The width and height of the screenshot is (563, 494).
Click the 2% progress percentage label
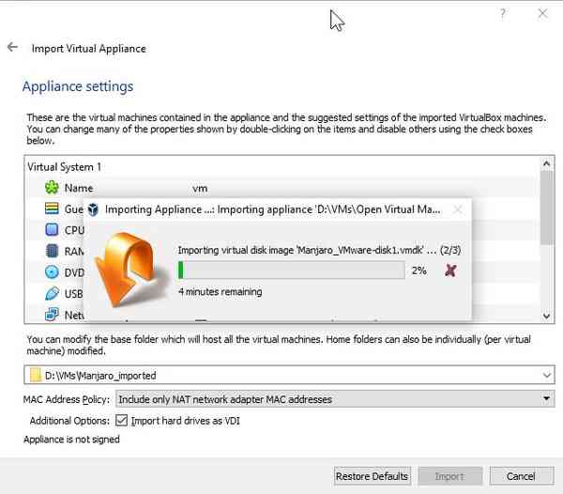(419, 270)
